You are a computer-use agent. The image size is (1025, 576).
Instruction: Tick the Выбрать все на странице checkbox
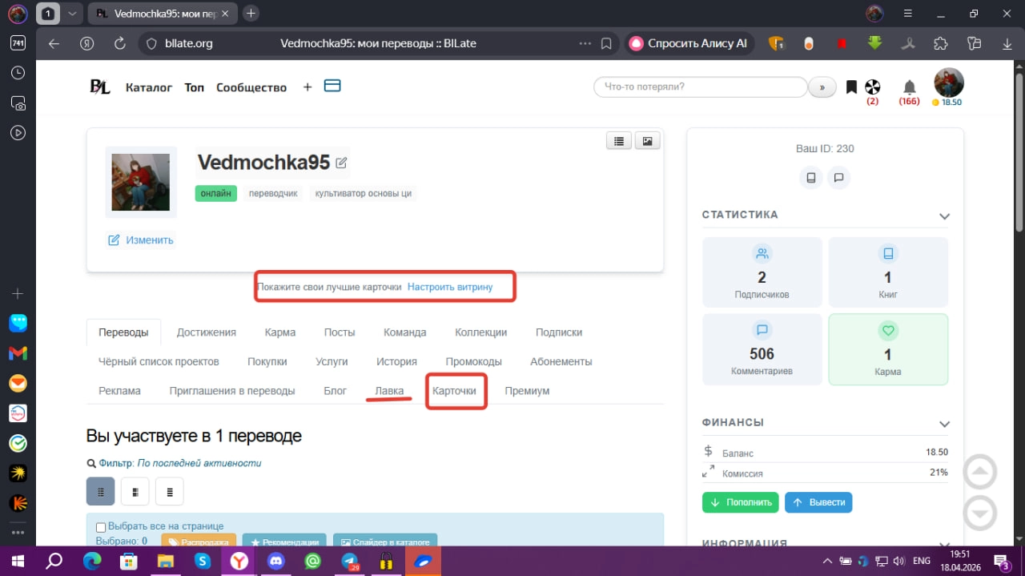[101, 527]
